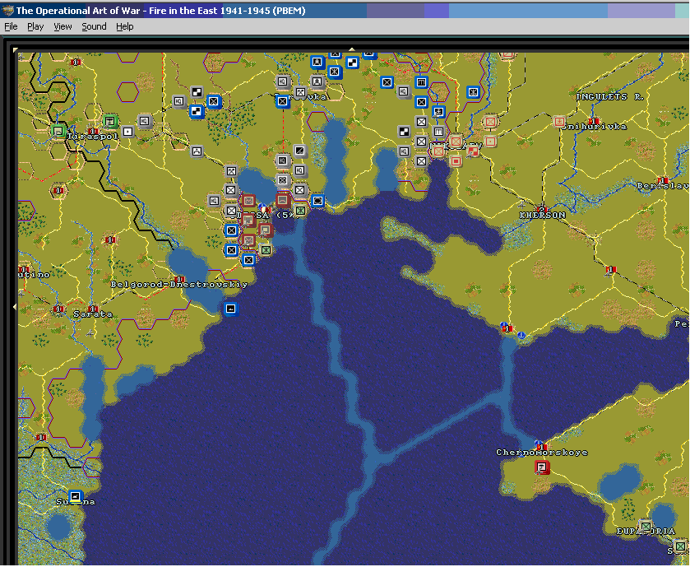Click the Tiraspol town label
Image resolution: width=690 pixels, height=567 pixels.
click(x=93, y=137)
